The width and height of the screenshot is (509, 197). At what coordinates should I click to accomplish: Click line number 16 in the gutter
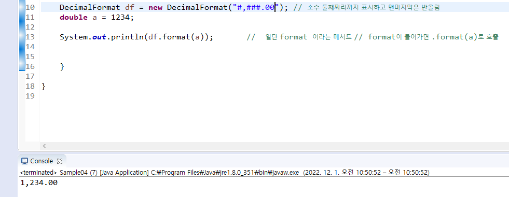click(30, 66)
